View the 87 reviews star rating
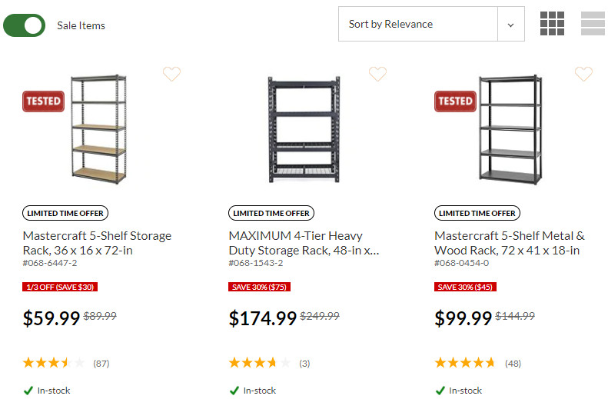This screenshot has height=399, width=608. click(x=55, y=363)
